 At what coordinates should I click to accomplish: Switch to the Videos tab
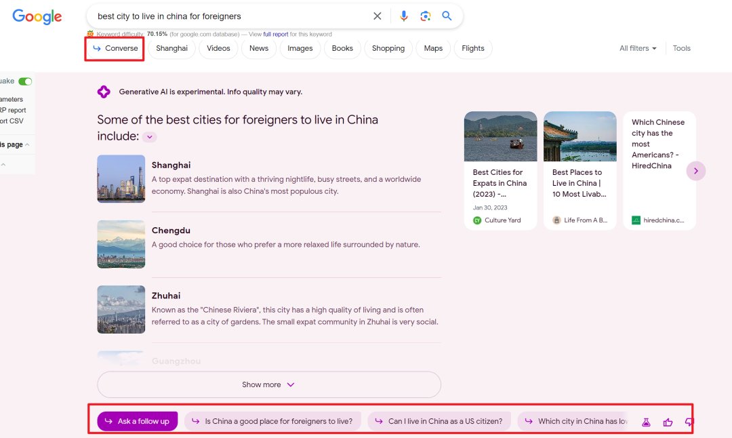pyautogui.click(x=218, y=49)
